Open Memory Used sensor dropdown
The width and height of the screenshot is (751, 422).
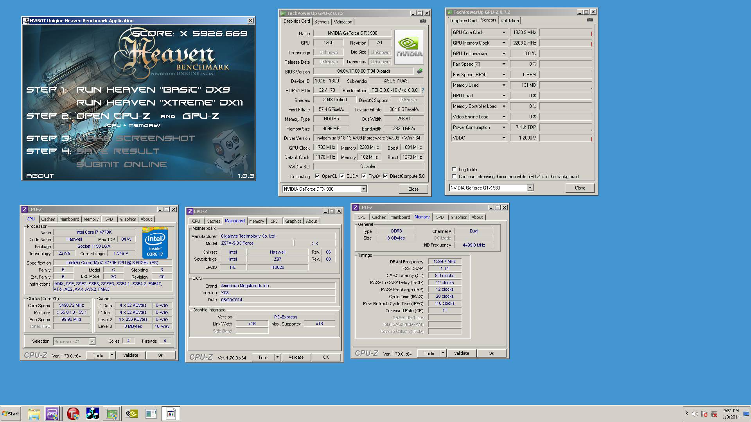coord(503,85)
